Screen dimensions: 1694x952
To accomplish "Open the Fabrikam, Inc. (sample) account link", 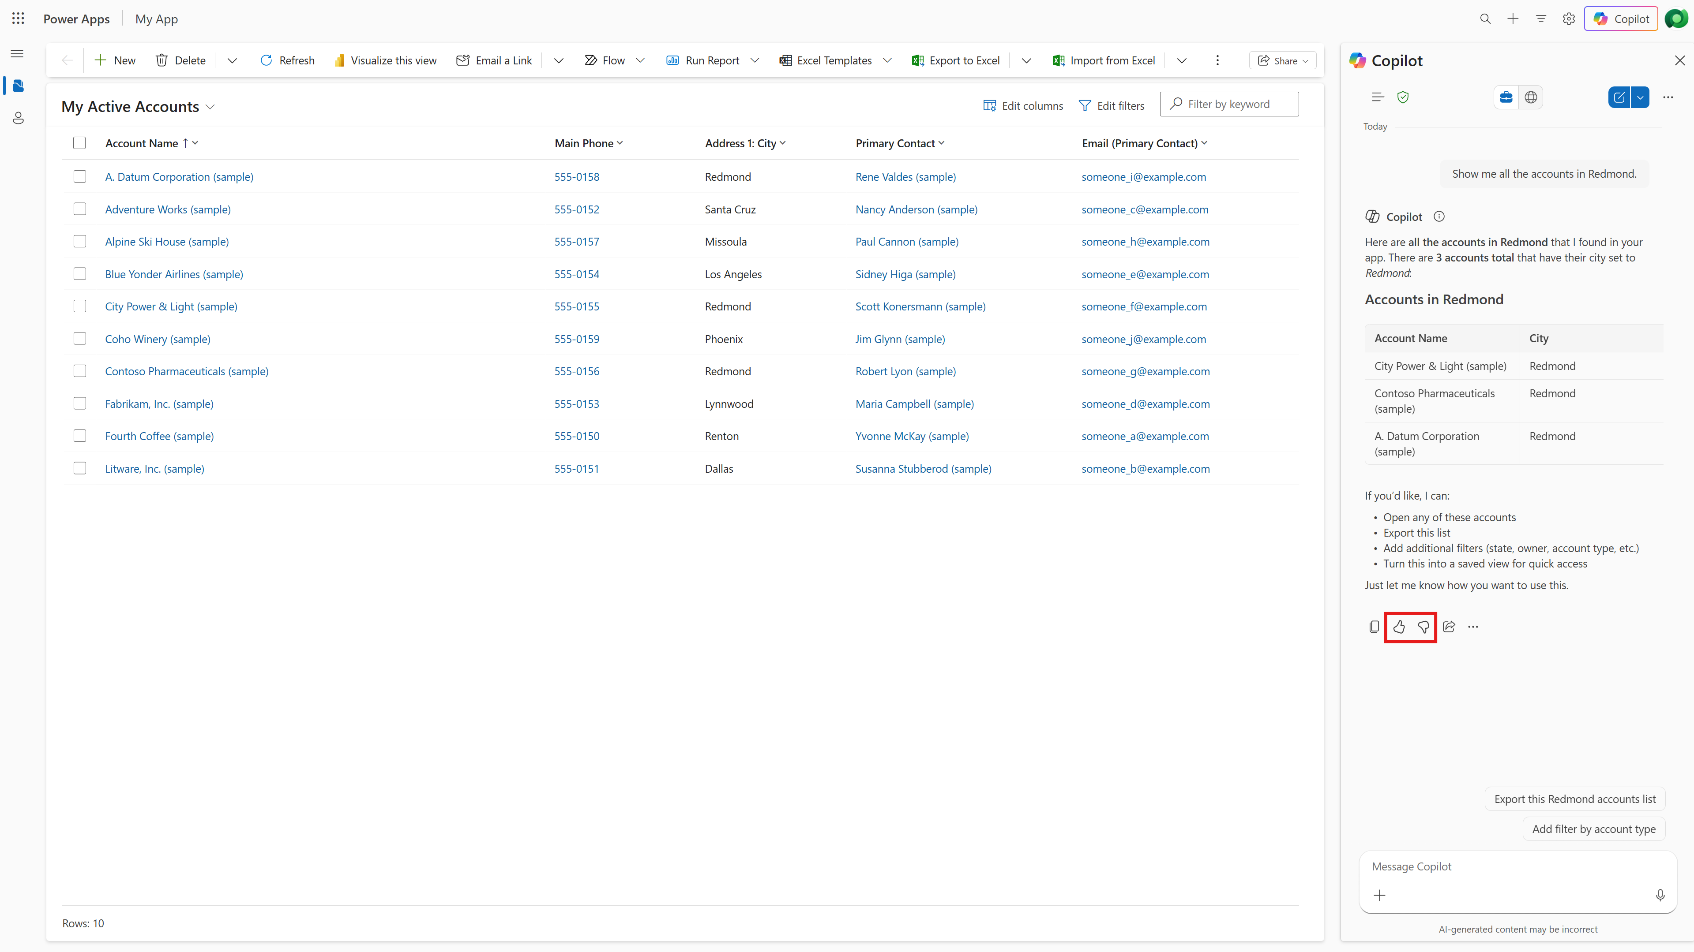I will coord(159,403).
